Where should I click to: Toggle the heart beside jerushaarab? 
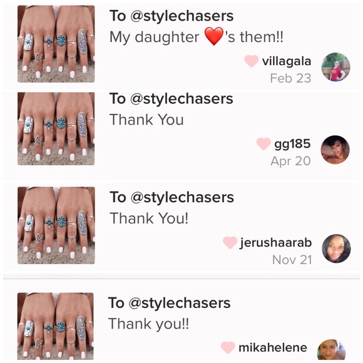[230, 243]
